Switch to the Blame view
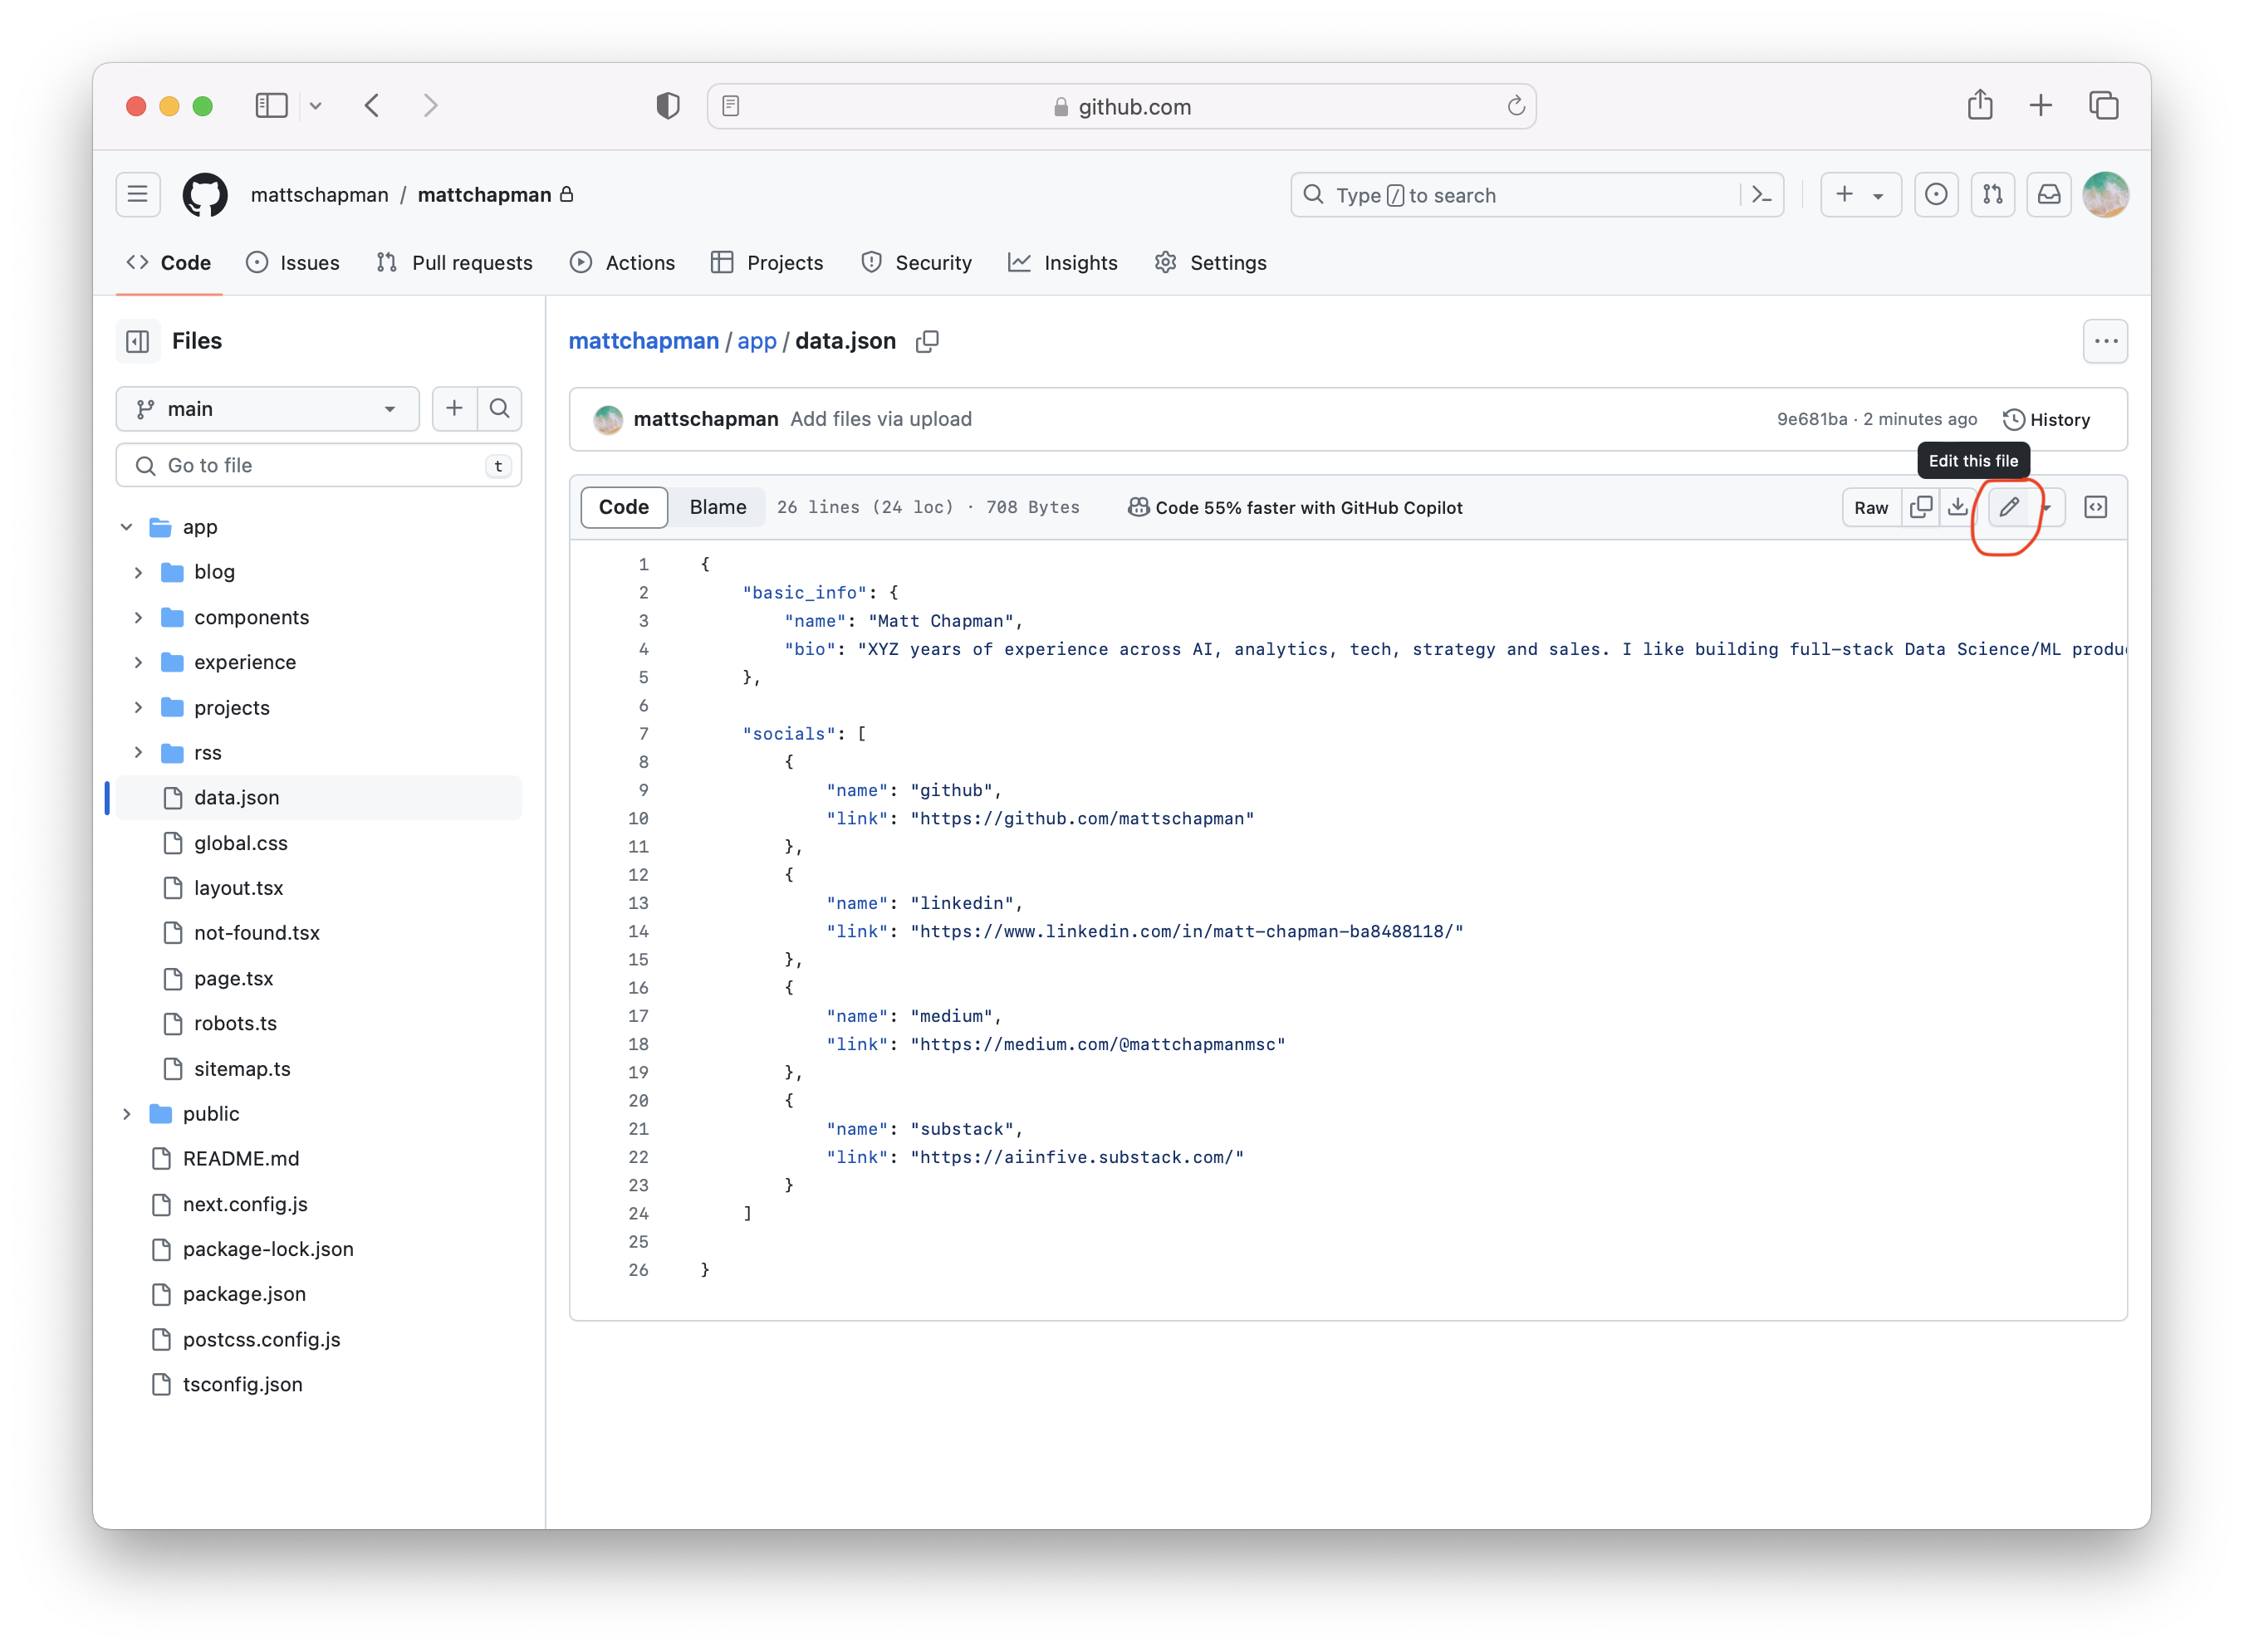The image size is (2244, 1652). pyautogui.click(x=718, y=507)
